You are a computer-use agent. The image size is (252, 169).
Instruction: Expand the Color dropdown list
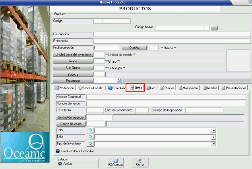pyautogui.click(x=213, y=130)
